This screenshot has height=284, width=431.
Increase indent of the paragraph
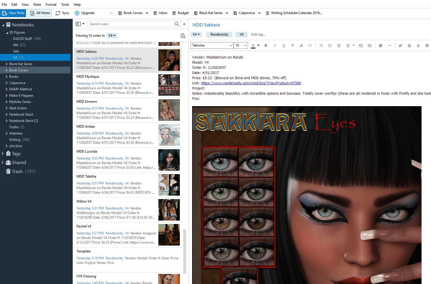pyautogui.click(x=370, y=45)
